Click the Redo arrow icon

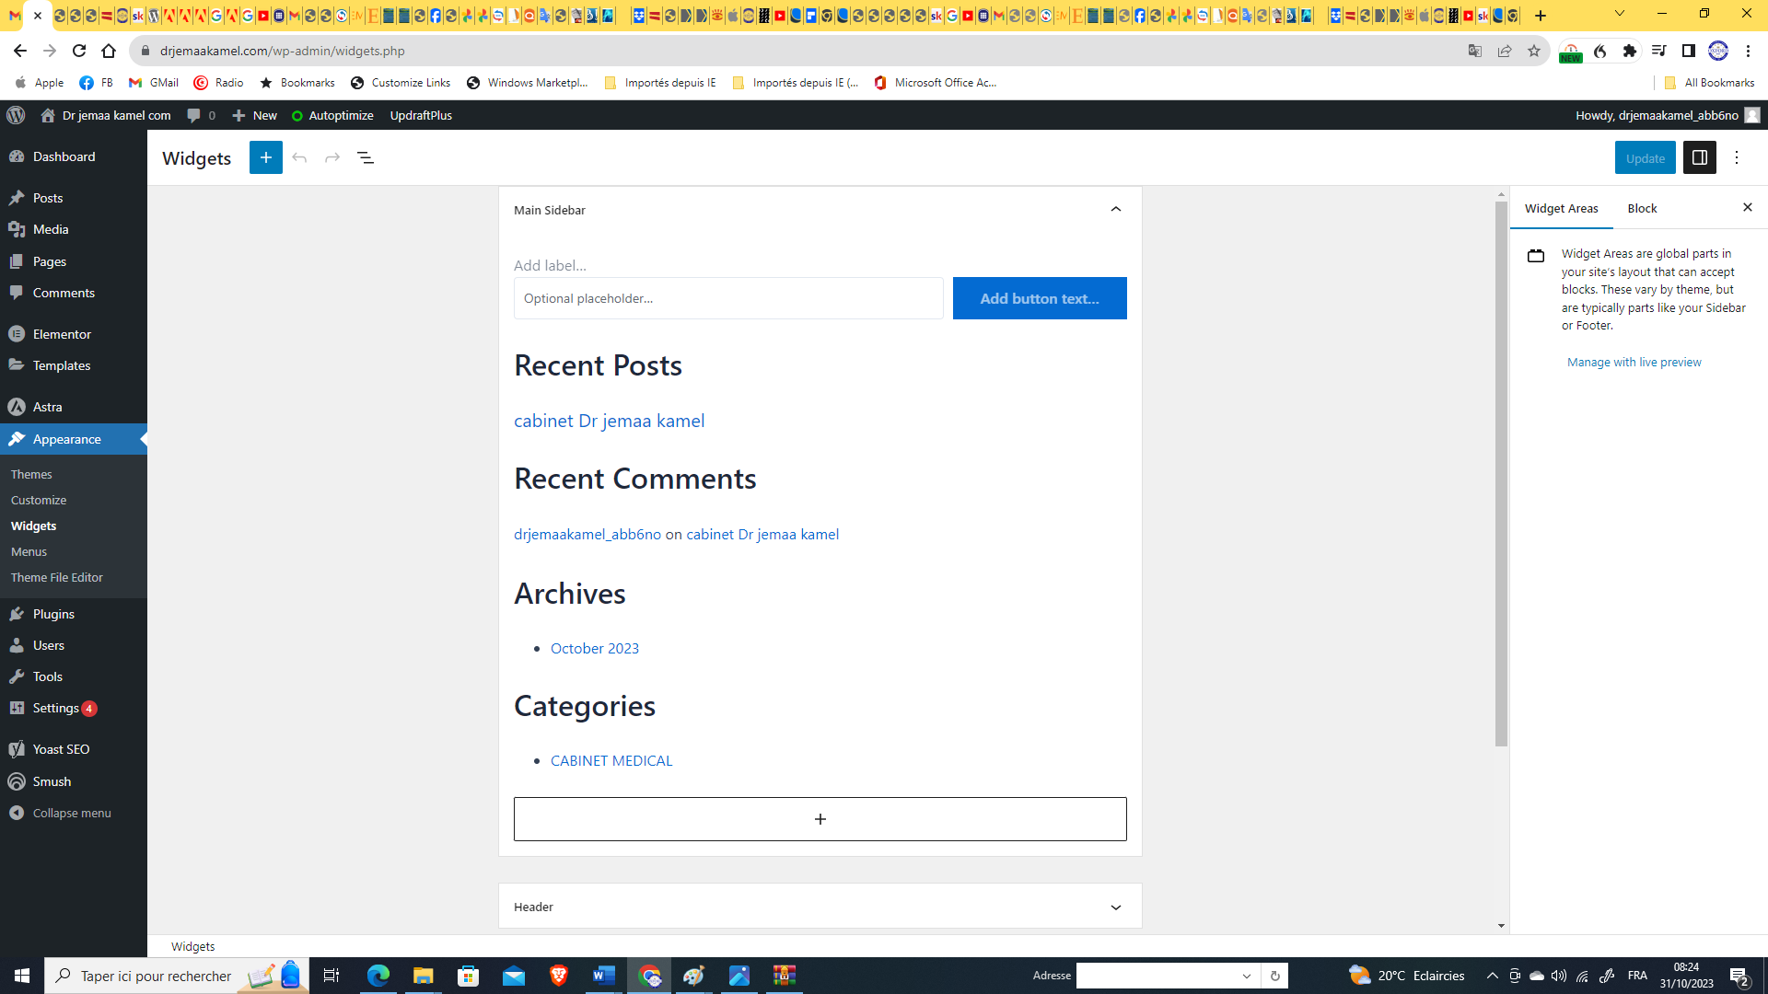[x=332, y=158]
